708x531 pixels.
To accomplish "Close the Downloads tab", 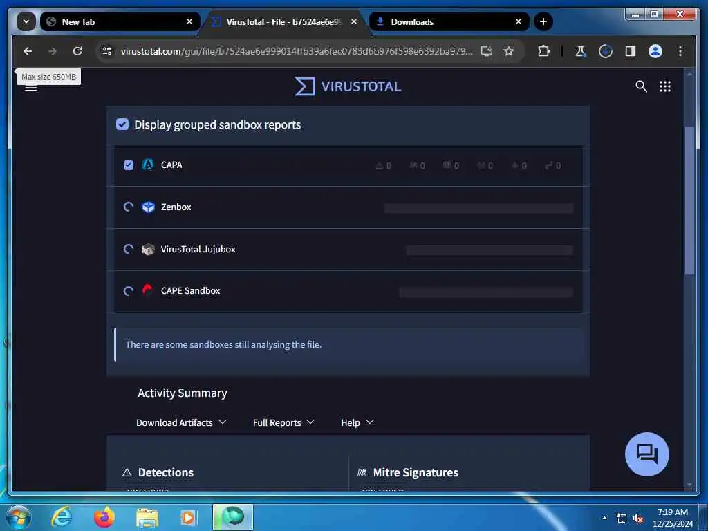I will pyautogui.click(x=519, y=21).
